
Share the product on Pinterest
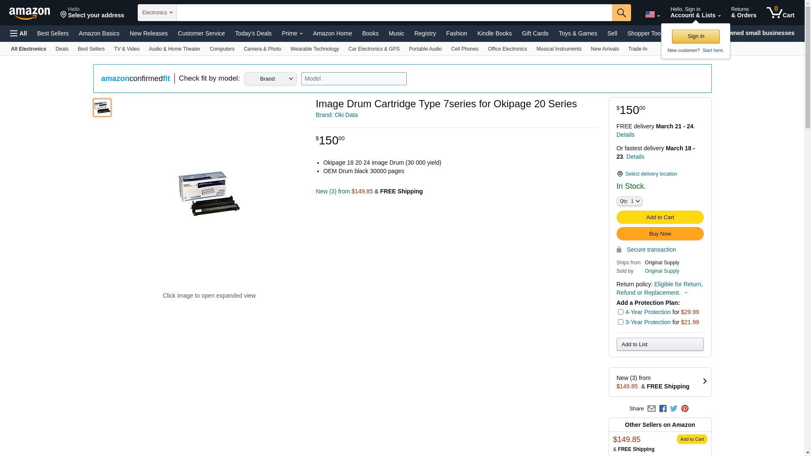pos(685,409)
